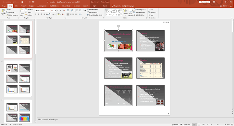Clear all formatting icon
This screenshot has width=234, height=126.
(64, 11)
